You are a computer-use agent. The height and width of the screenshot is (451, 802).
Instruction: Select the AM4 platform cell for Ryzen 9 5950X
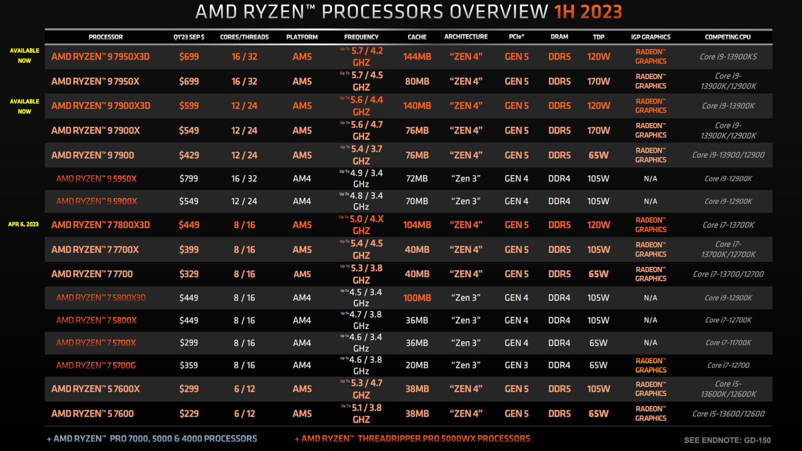pyautogui.click(x=302, y=178)
